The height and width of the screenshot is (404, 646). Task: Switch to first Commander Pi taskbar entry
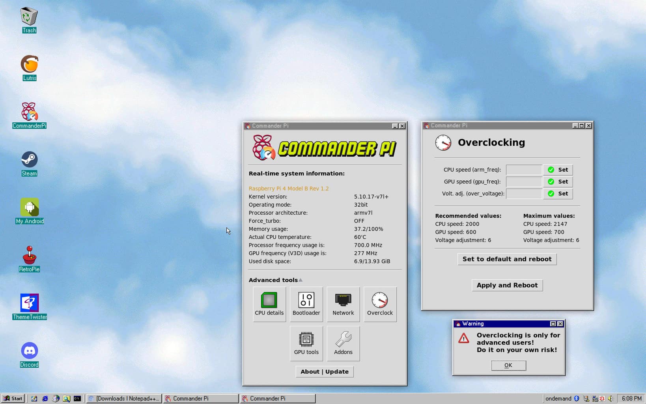tap(201, 398)
